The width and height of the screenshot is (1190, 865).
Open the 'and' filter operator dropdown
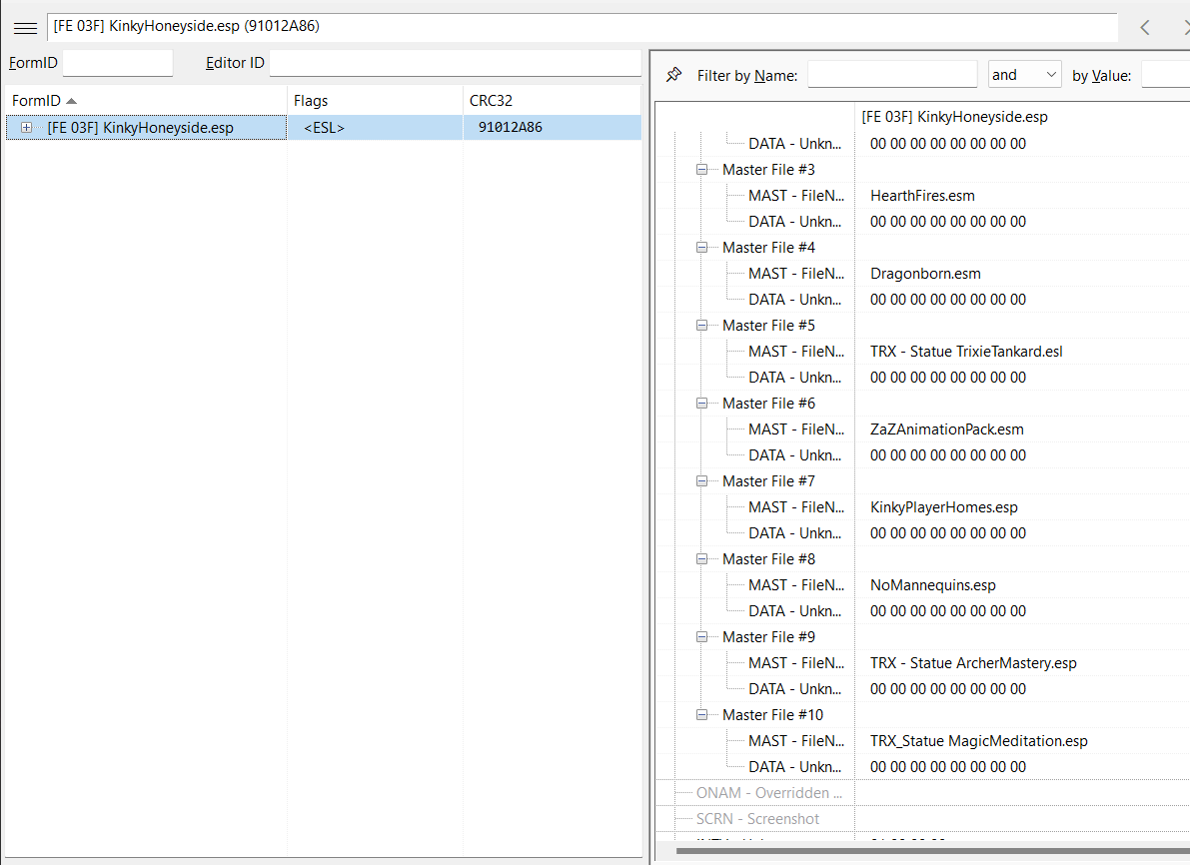coord(1024,75)
